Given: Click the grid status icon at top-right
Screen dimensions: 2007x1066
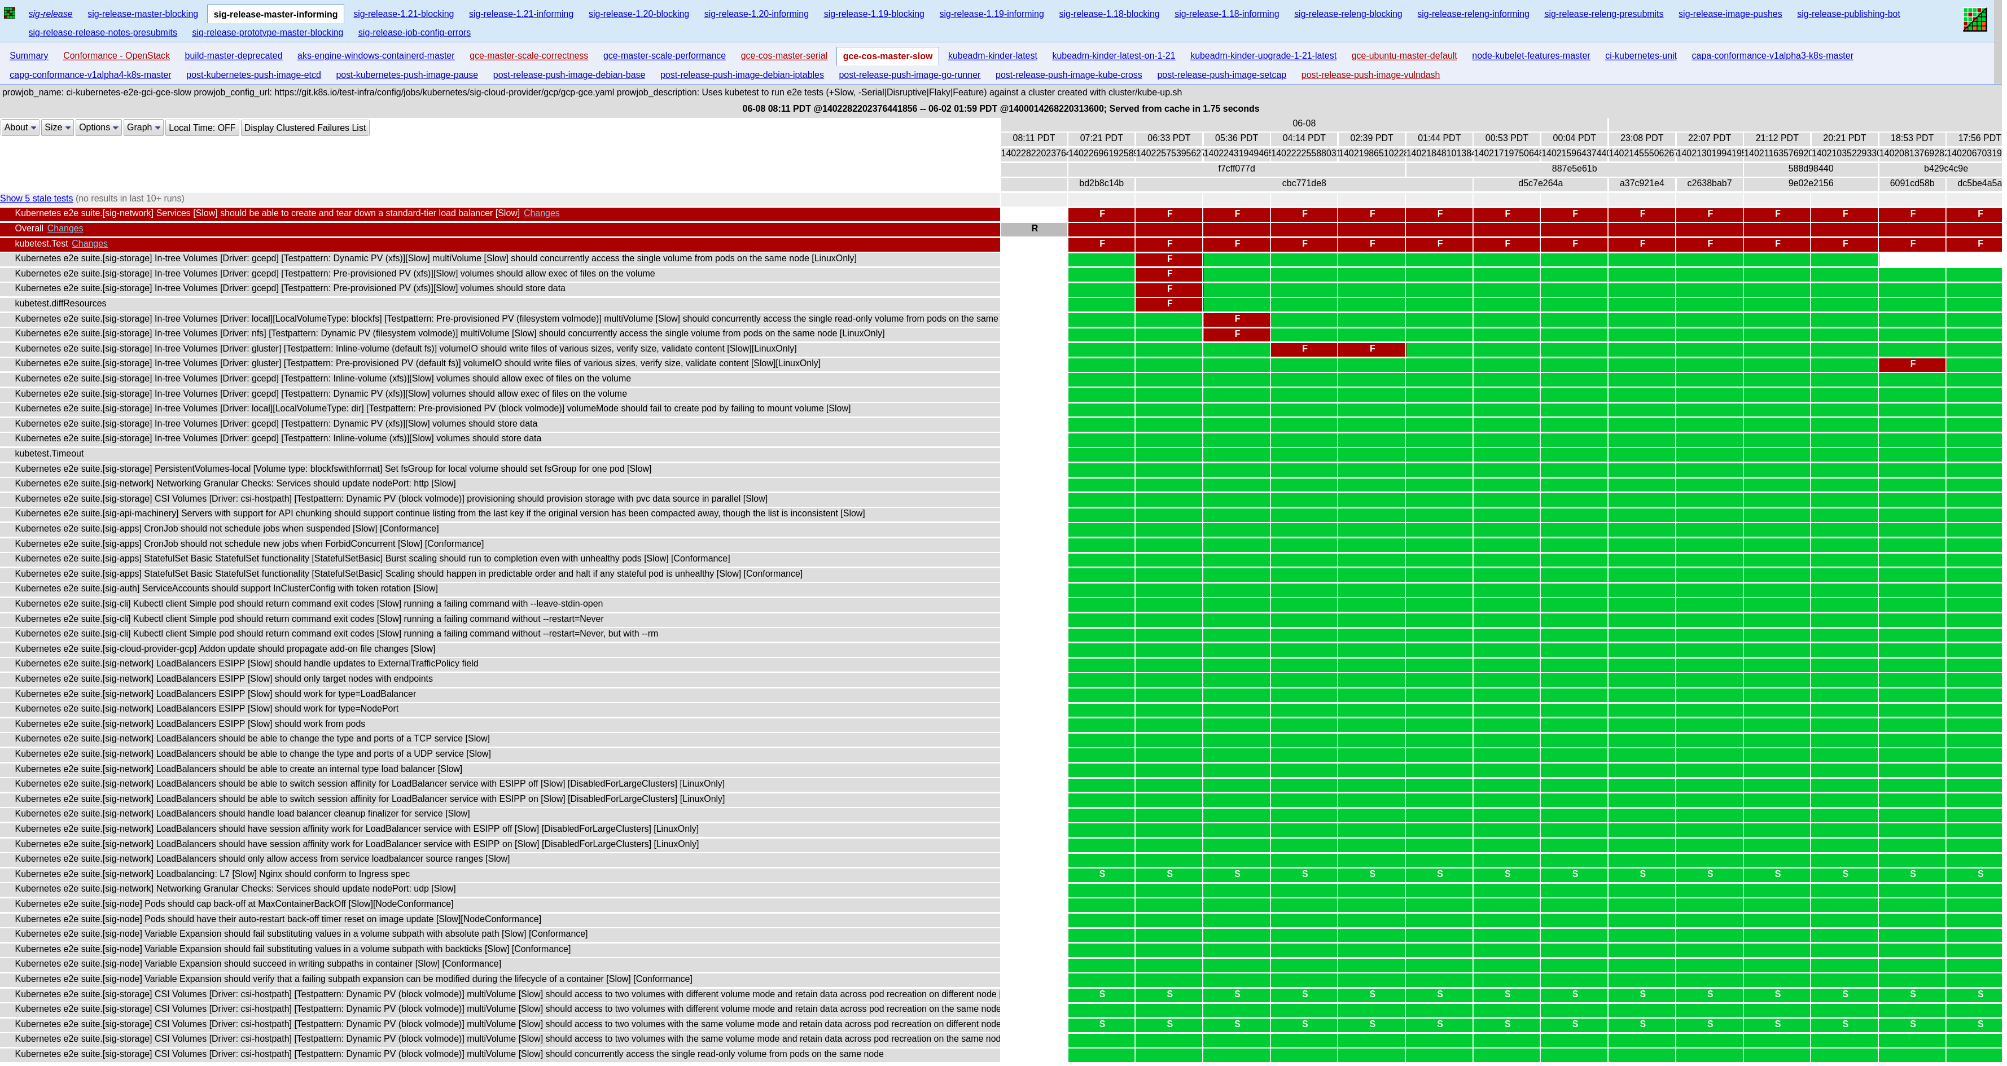Looking at the screenshot, I should pyautogui.click(x=1974, y=20).
